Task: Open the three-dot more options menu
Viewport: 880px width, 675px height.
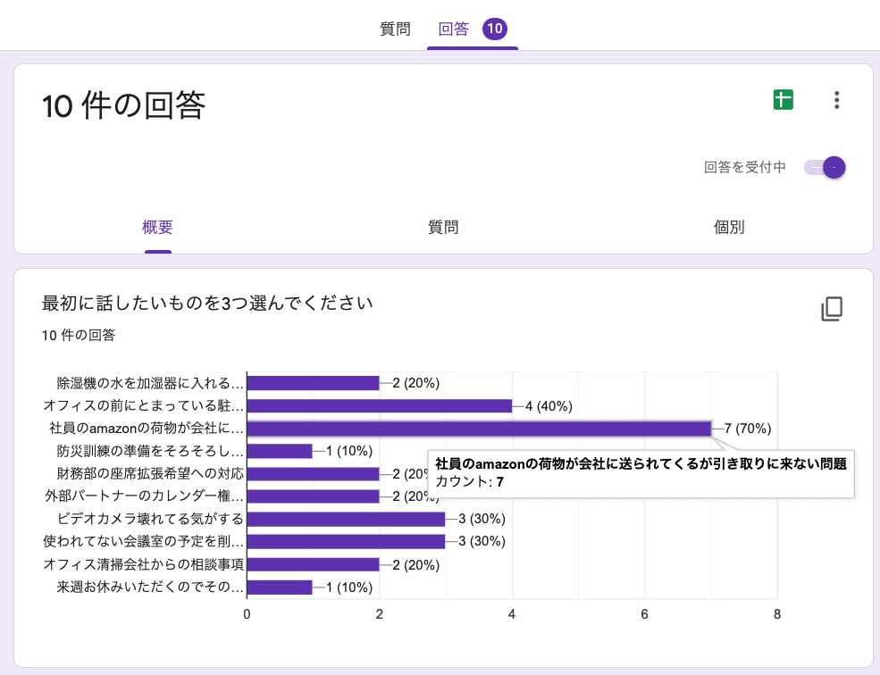Action: [x=836, y=100]
